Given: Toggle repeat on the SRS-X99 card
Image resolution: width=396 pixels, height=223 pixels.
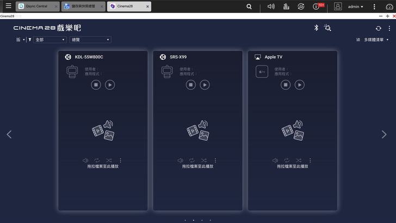Looking at the screenshot, I should coord(192,160).
